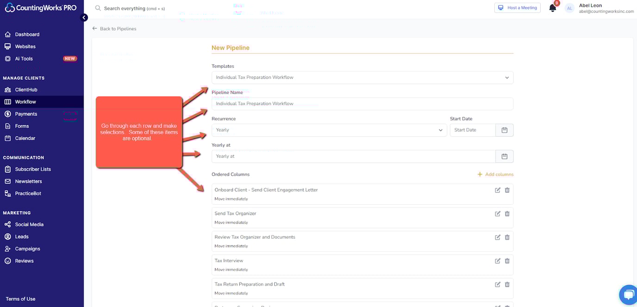Edit the Send Tax Organizer column
637x307 pixels.
point(498,213)
